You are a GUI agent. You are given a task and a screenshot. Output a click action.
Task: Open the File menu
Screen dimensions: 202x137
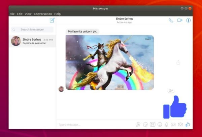(x=12, y=14)
